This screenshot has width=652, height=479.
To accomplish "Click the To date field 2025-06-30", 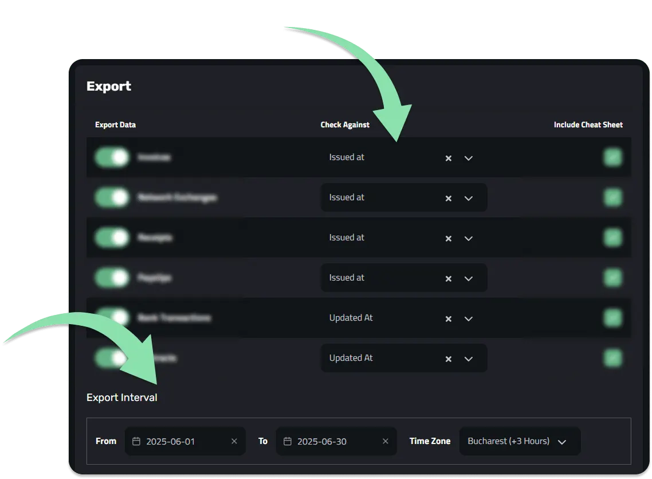I will pyautogui.click(x=336, y=441).
